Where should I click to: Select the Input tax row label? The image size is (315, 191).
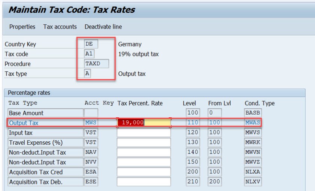[46, 133]
